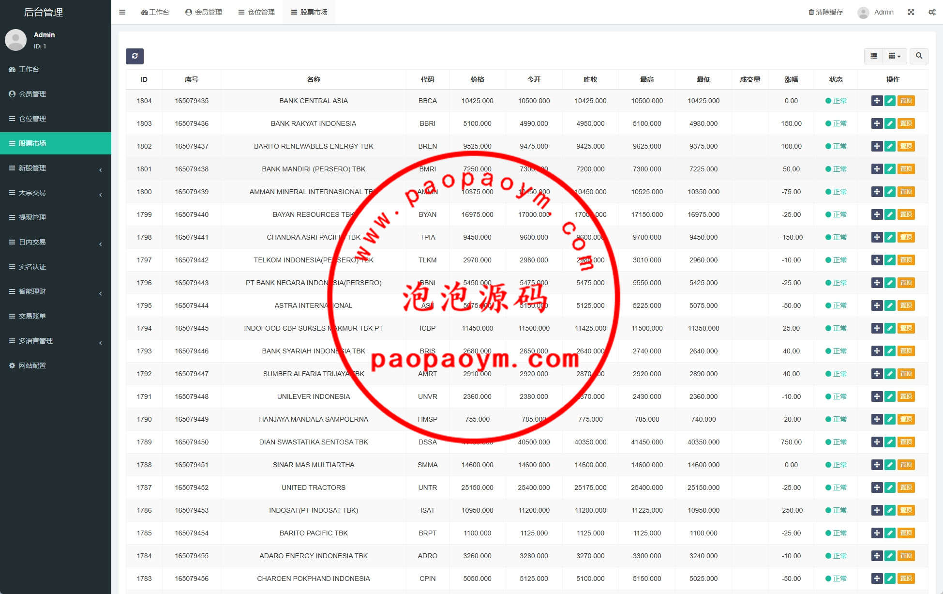Open the column grid dropdown
Viewport: 943px width, 594px height.
(x=895, y=56)
